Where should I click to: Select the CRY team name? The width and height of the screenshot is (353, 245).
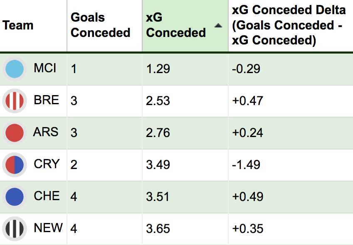click(x=47, y=164)
